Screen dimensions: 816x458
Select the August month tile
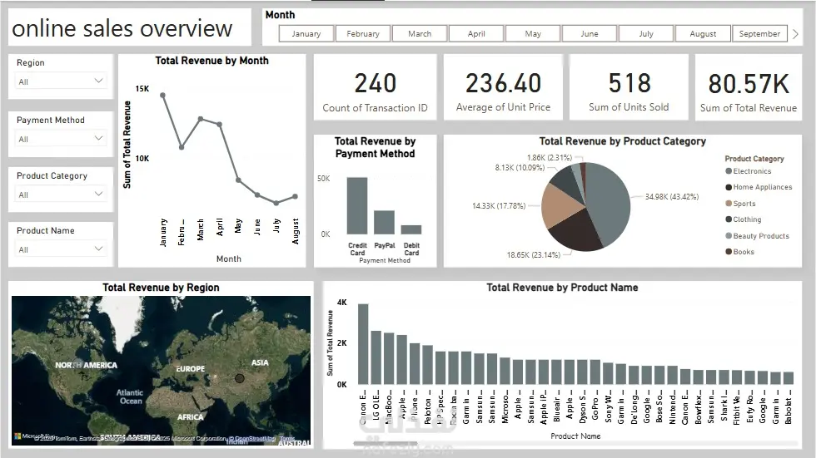[x=703, y=34]
